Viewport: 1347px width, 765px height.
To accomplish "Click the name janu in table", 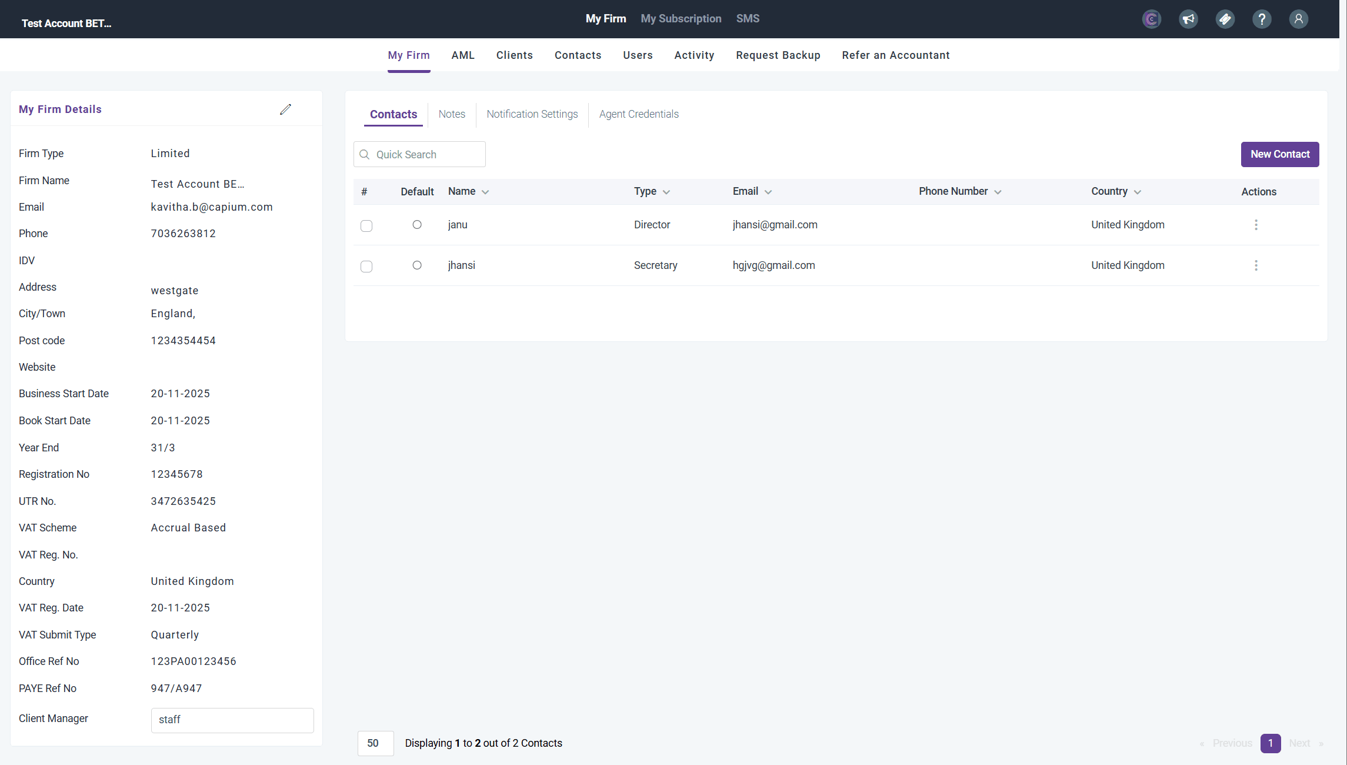I will point(458,225).
